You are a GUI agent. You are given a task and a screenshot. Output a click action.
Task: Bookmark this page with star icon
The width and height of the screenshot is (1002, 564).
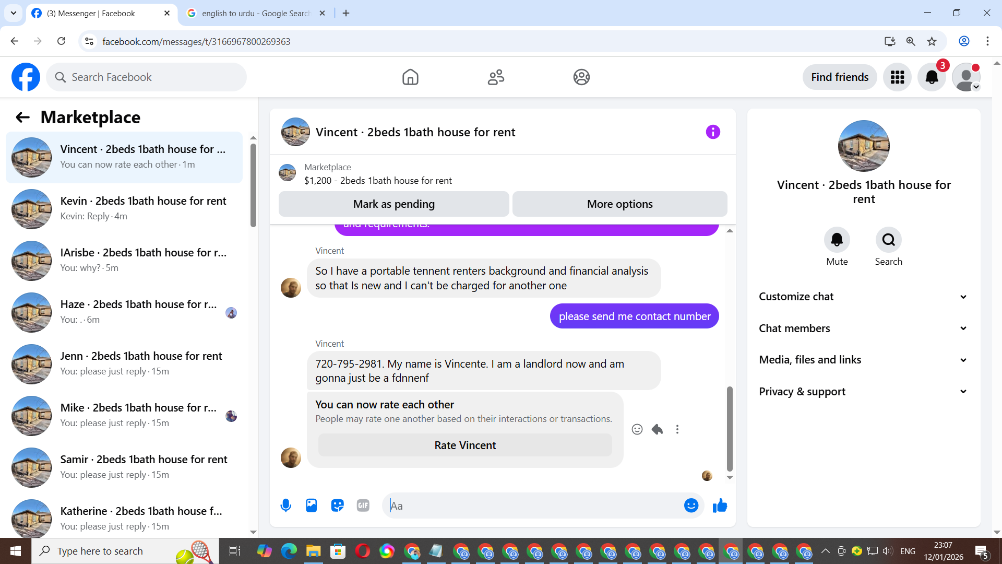(x=932, y=41)
